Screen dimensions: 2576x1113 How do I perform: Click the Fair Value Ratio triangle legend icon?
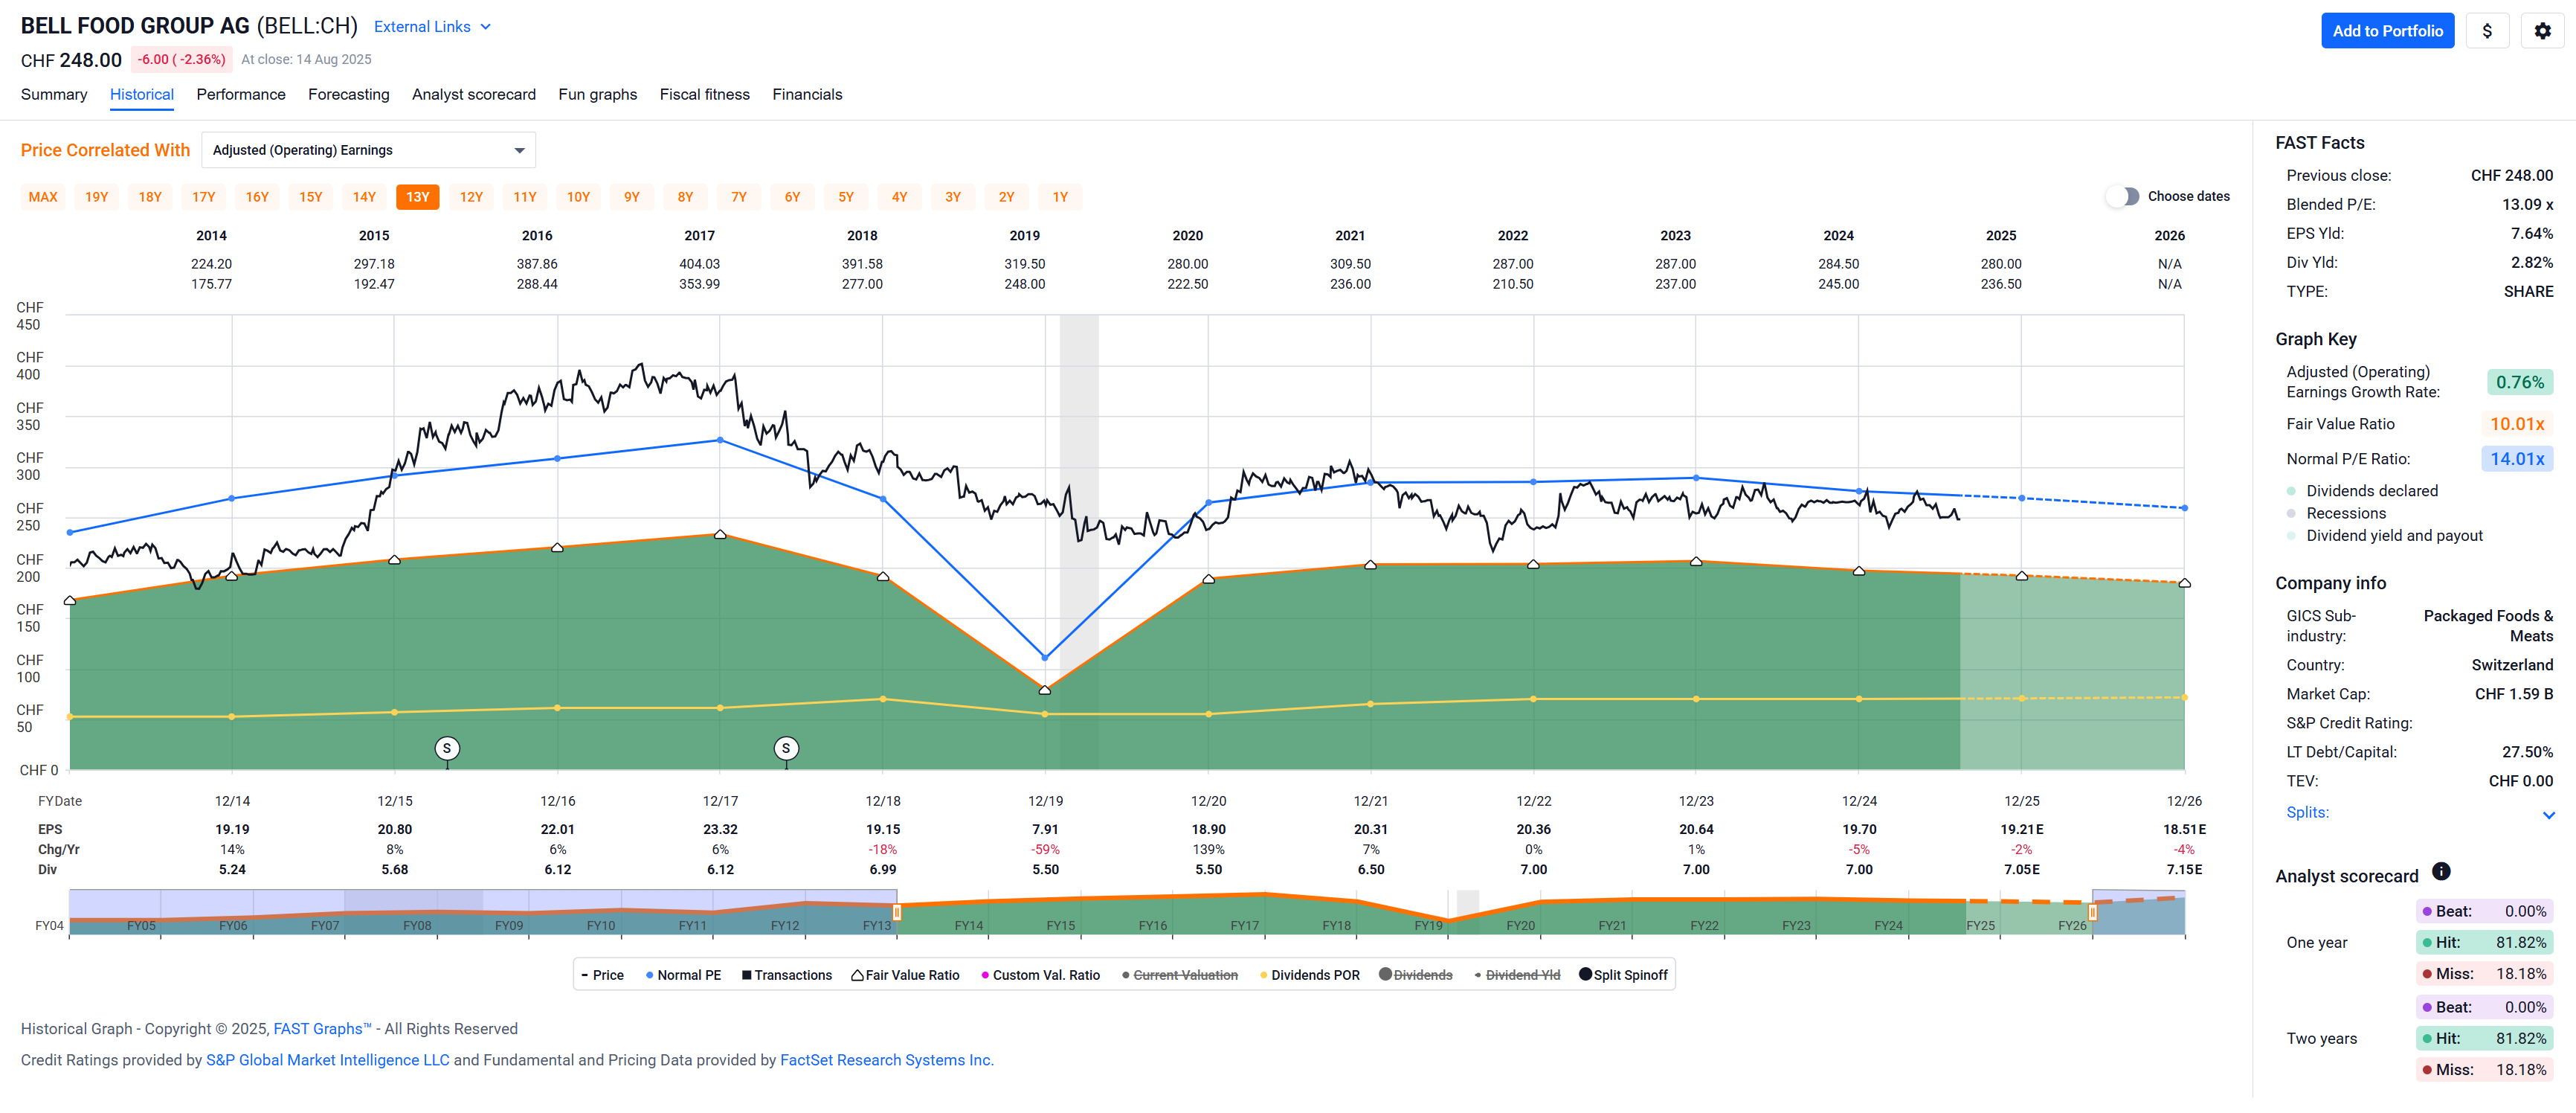[857, 975]
